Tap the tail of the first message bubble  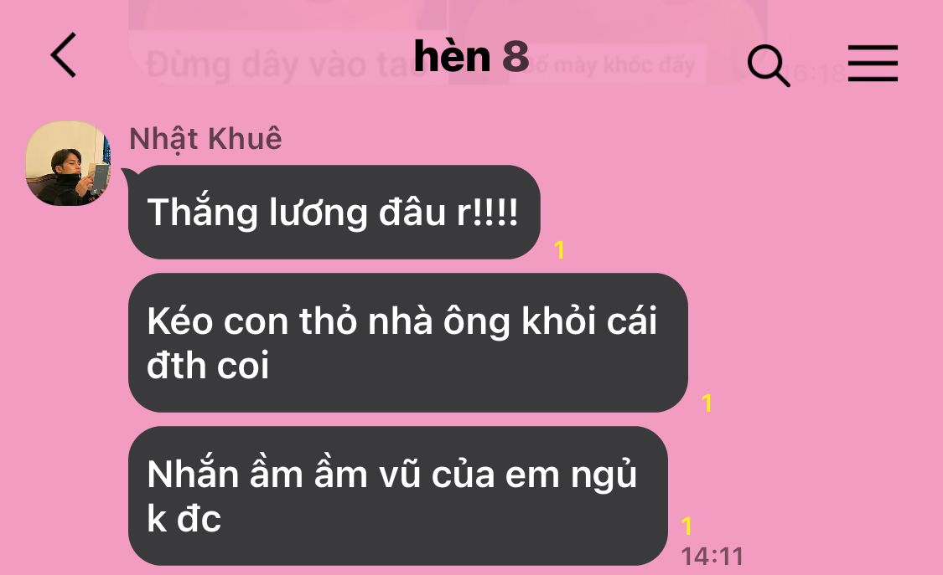128,175
